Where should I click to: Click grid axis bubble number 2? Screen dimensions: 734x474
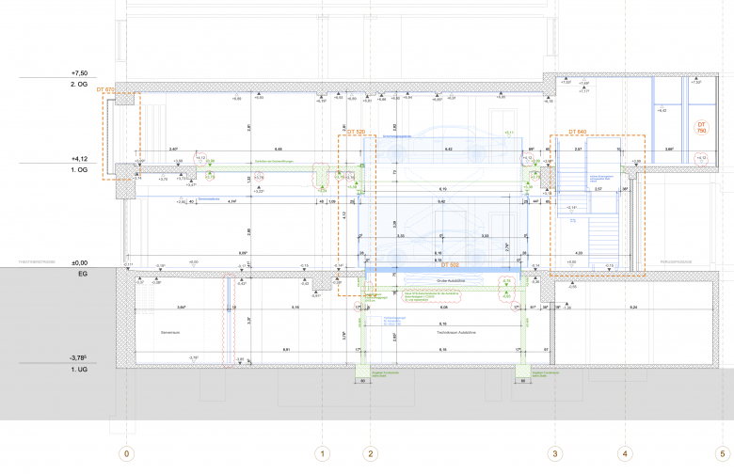click(x=371, y=453)
